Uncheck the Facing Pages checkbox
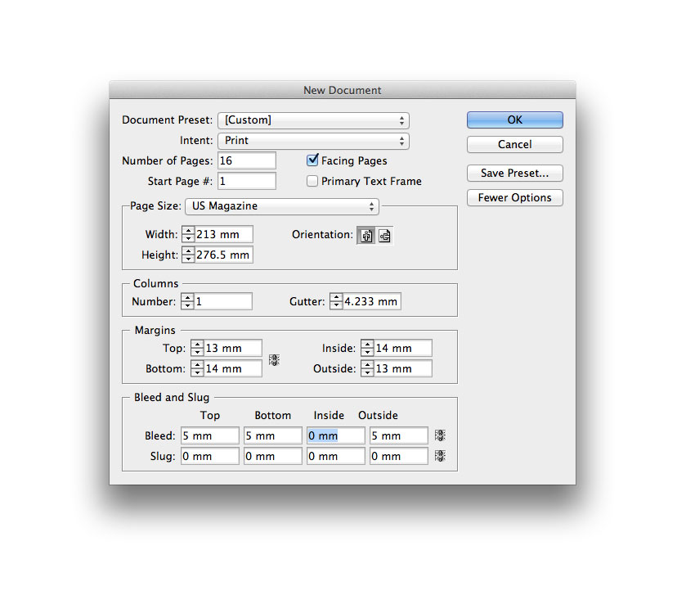Viewport: 695px width, 609px height. 312,160
